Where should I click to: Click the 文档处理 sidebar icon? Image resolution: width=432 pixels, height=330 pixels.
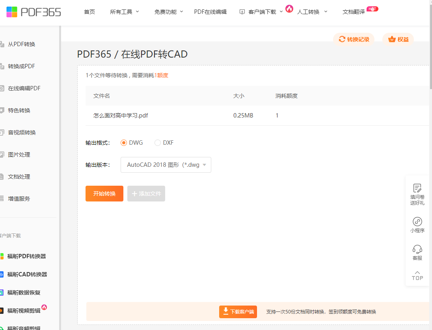tap(2, 177)
